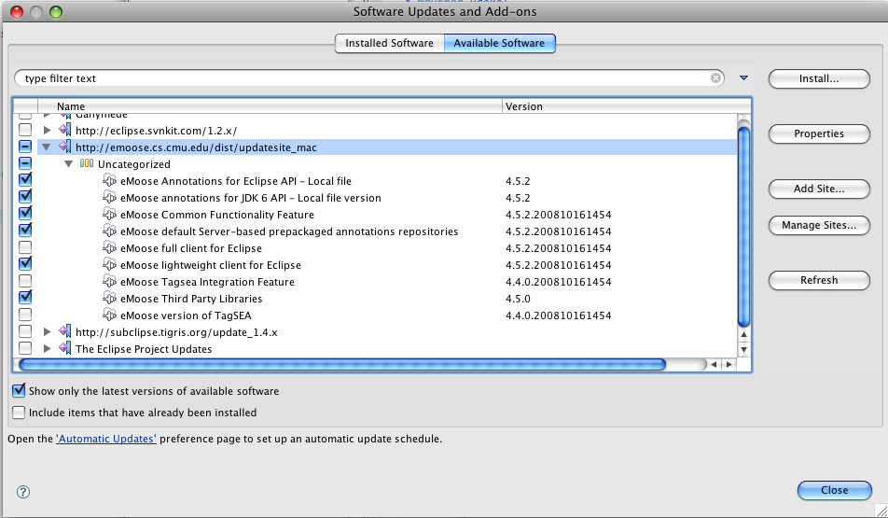Enable Include items already installed checkbox
888x518 pixels.
[19, 412]
